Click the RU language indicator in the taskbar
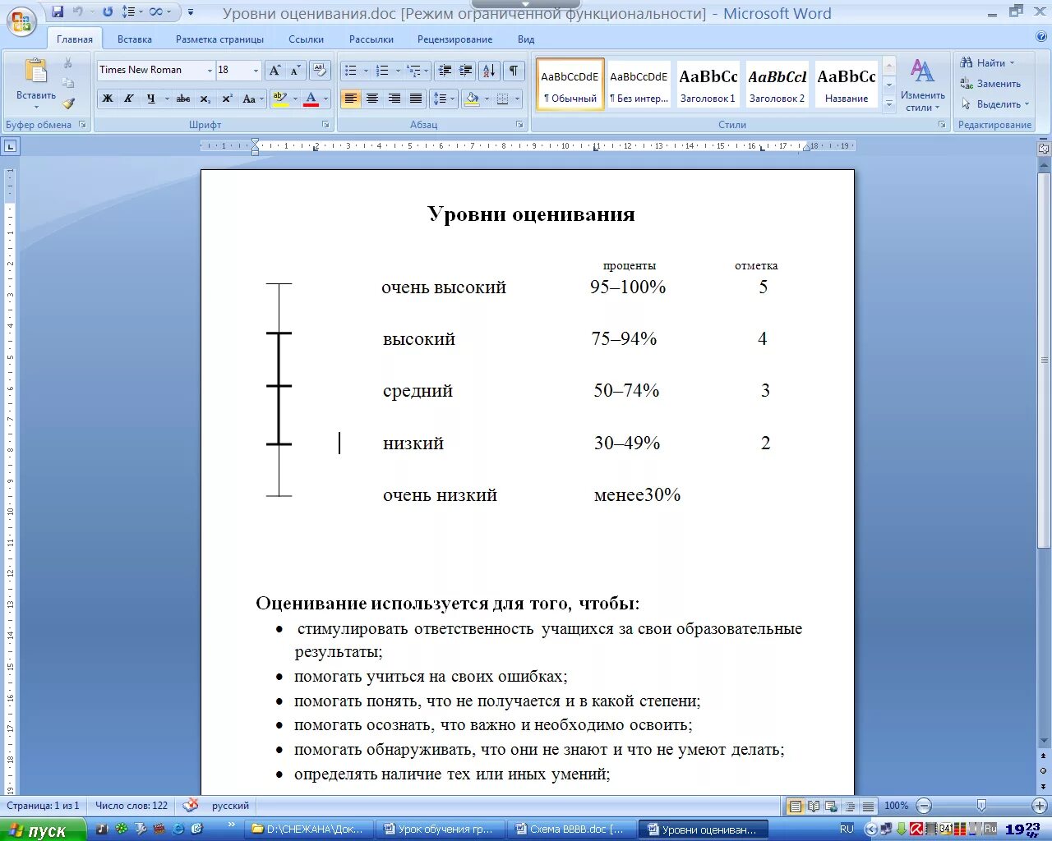This screenshot has height=841, width=1052. (x=847, y=830)
